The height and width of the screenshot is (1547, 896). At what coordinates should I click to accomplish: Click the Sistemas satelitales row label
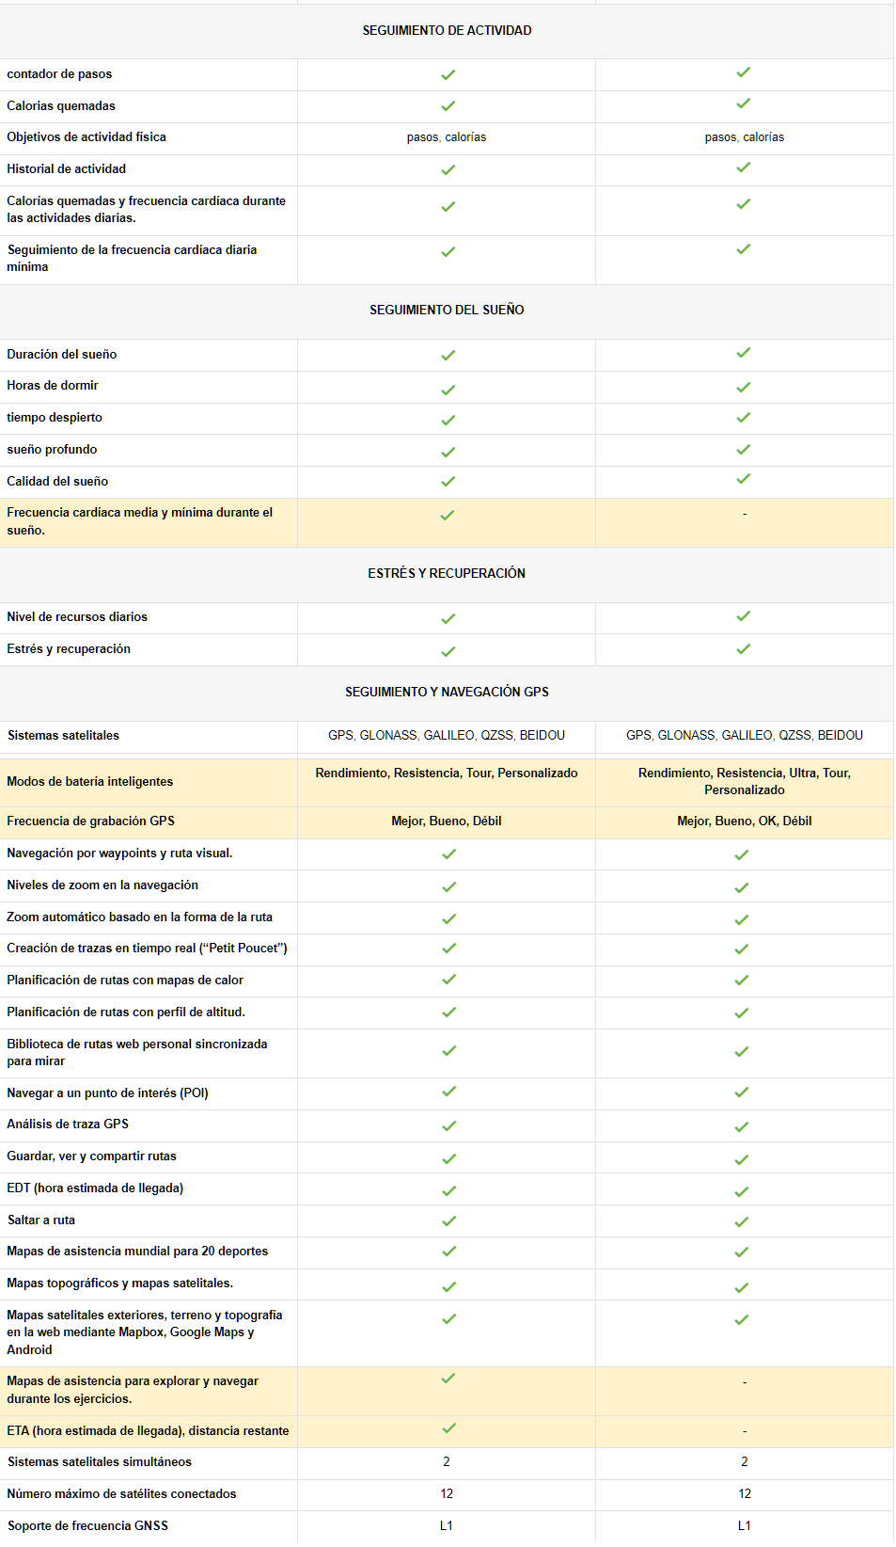(x=63, y=735)
